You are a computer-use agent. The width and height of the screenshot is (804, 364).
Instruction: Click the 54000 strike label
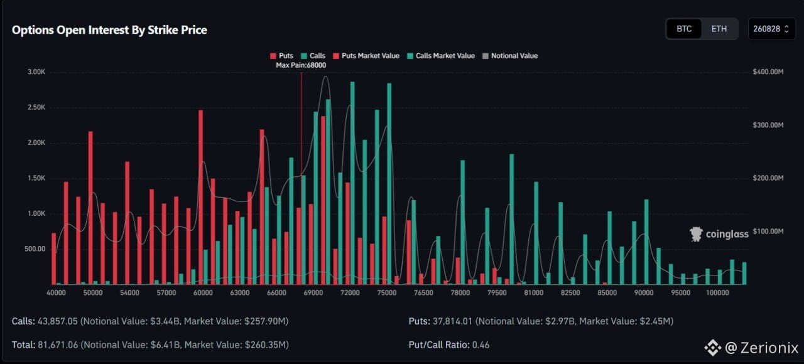click(129, 292)
